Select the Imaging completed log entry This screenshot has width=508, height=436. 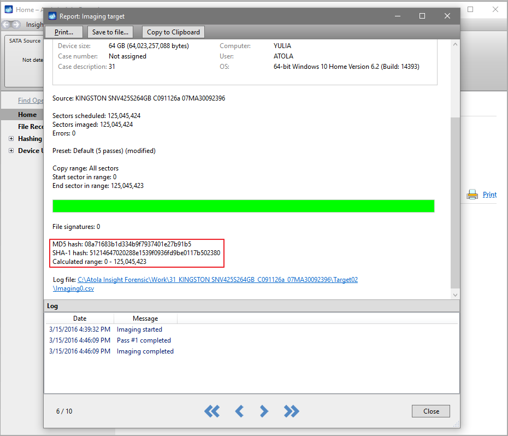(145, 351)
